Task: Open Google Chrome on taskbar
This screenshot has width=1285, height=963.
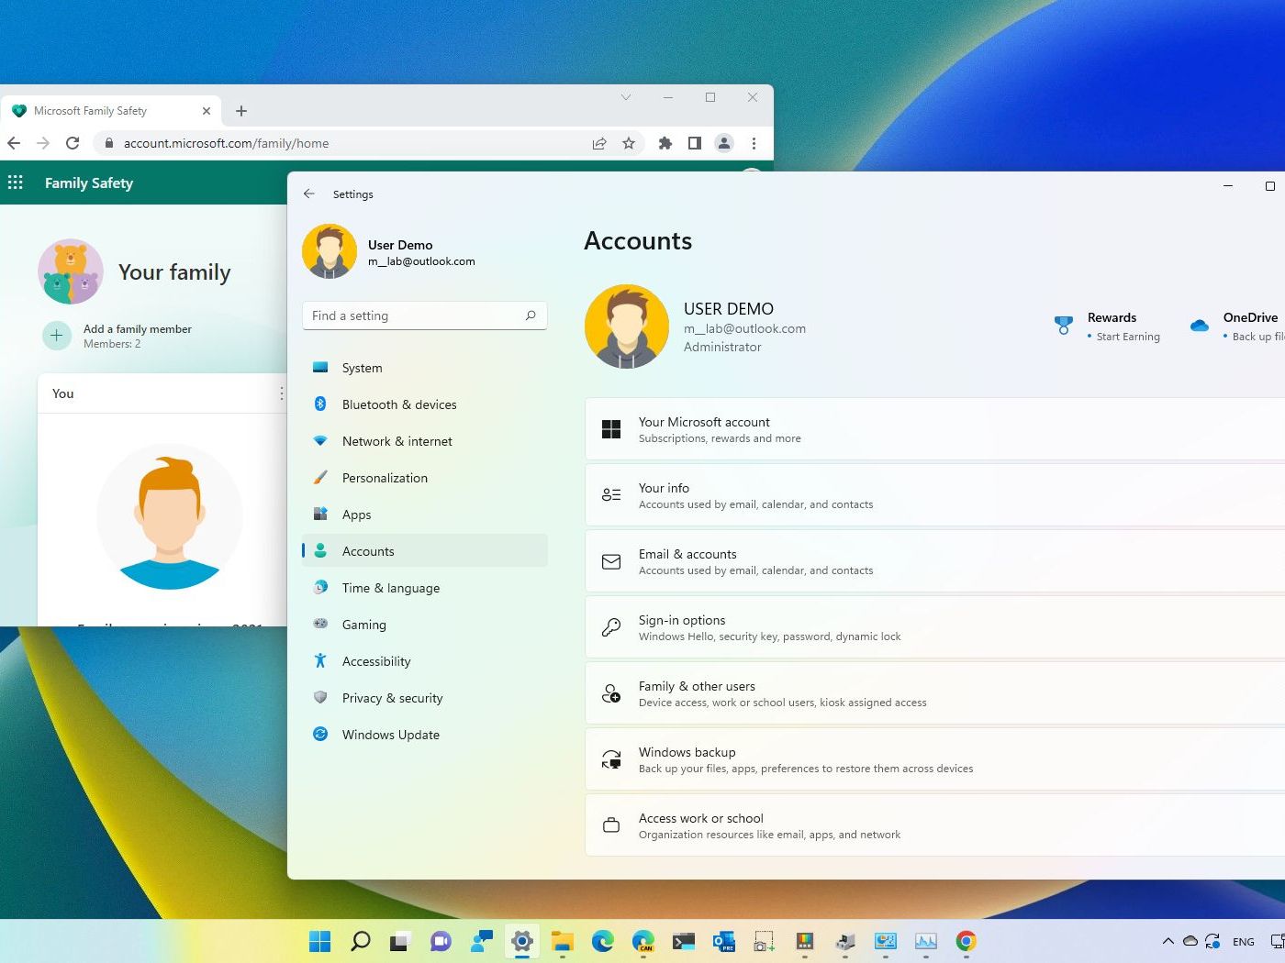Action: 966,941
